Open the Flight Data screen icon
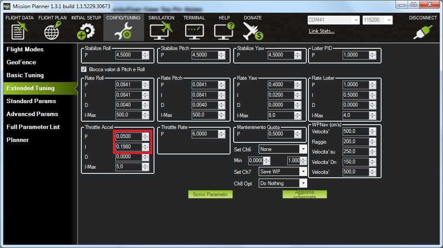 (x=19, y=31)
